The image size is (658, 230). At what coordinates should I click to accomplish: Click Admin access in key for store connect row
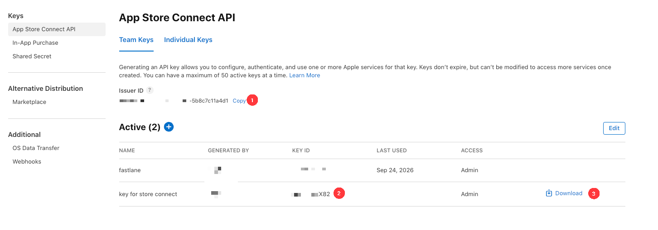469,194
